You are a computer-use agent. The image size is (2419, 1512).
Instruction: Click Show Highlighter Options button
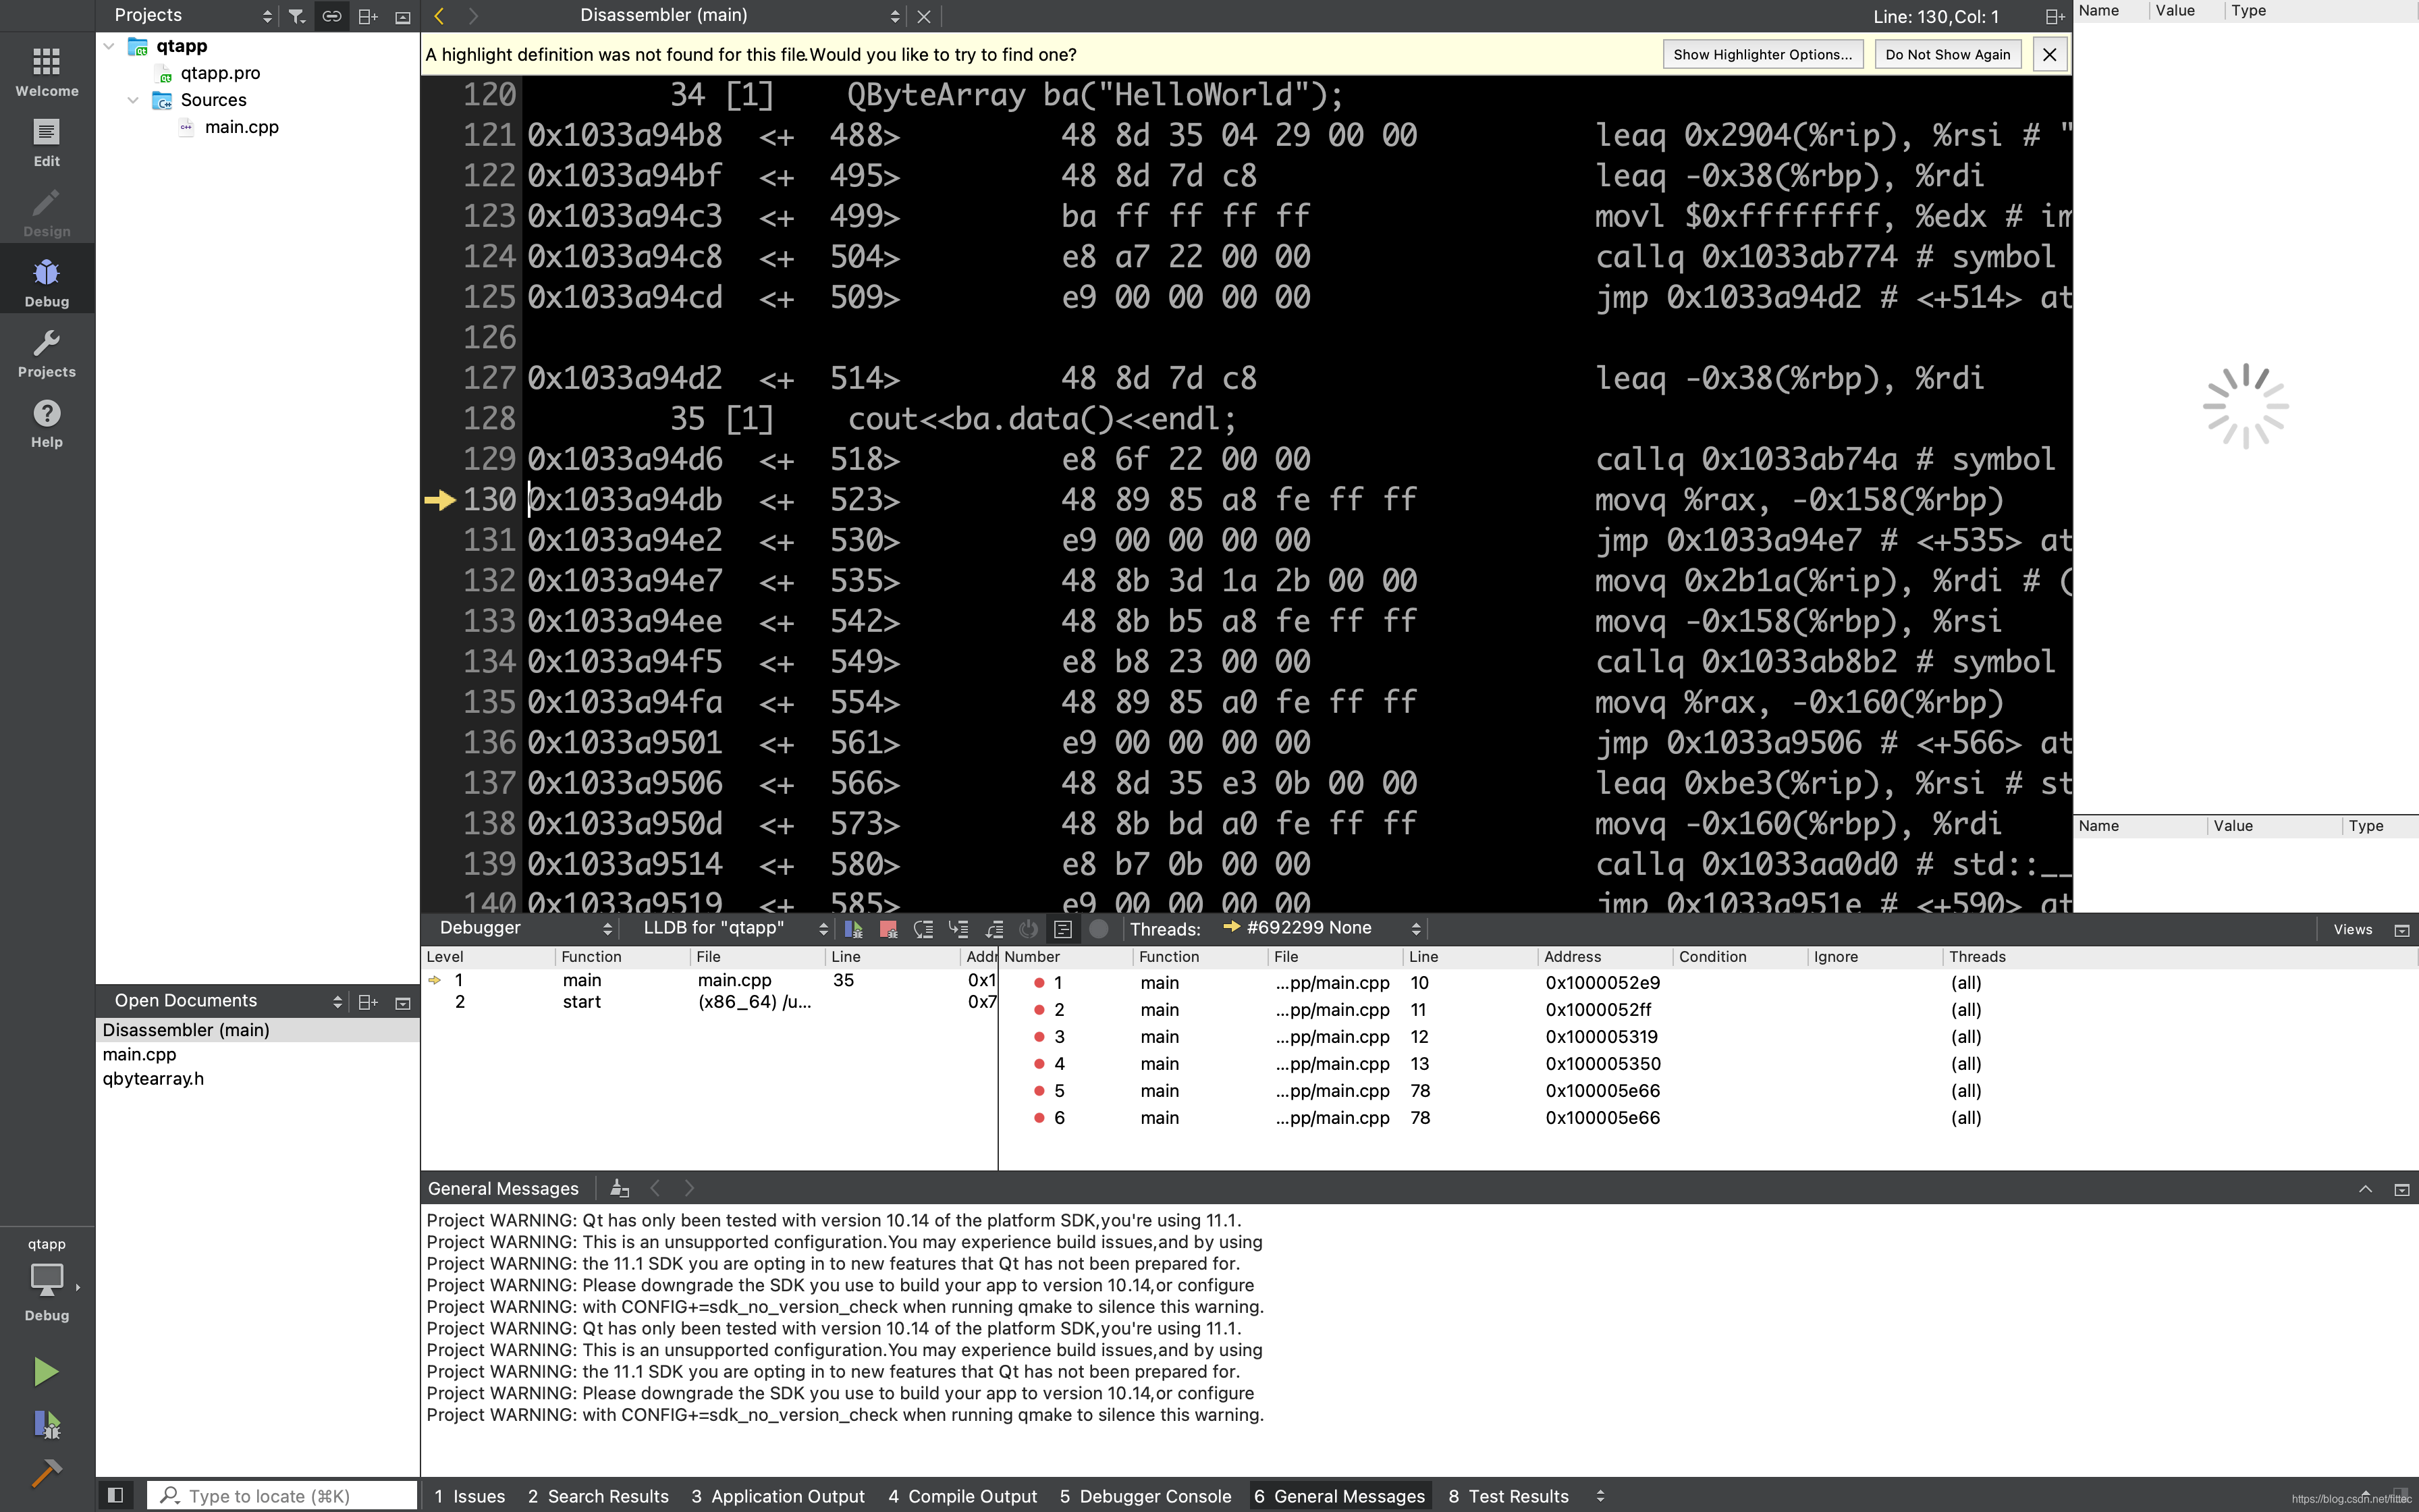[1762, 55]
